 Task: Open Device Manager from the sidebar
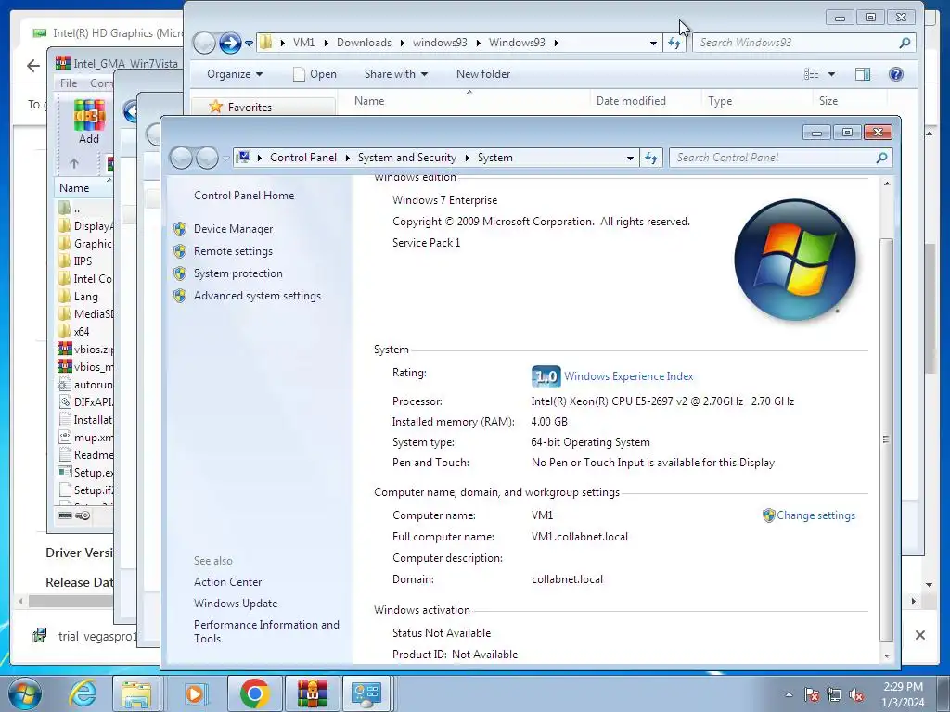click(x=233, y=229)
